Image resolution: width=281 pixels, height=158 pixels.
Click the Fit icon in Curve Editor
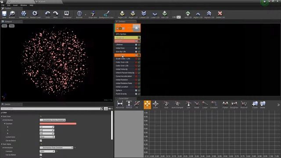click(137, 104)
